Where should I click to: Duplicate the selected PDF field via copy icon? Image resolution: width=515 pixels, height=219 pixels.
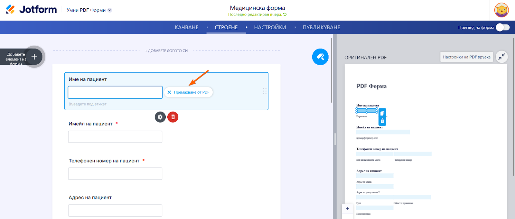[x=382, y=113]
